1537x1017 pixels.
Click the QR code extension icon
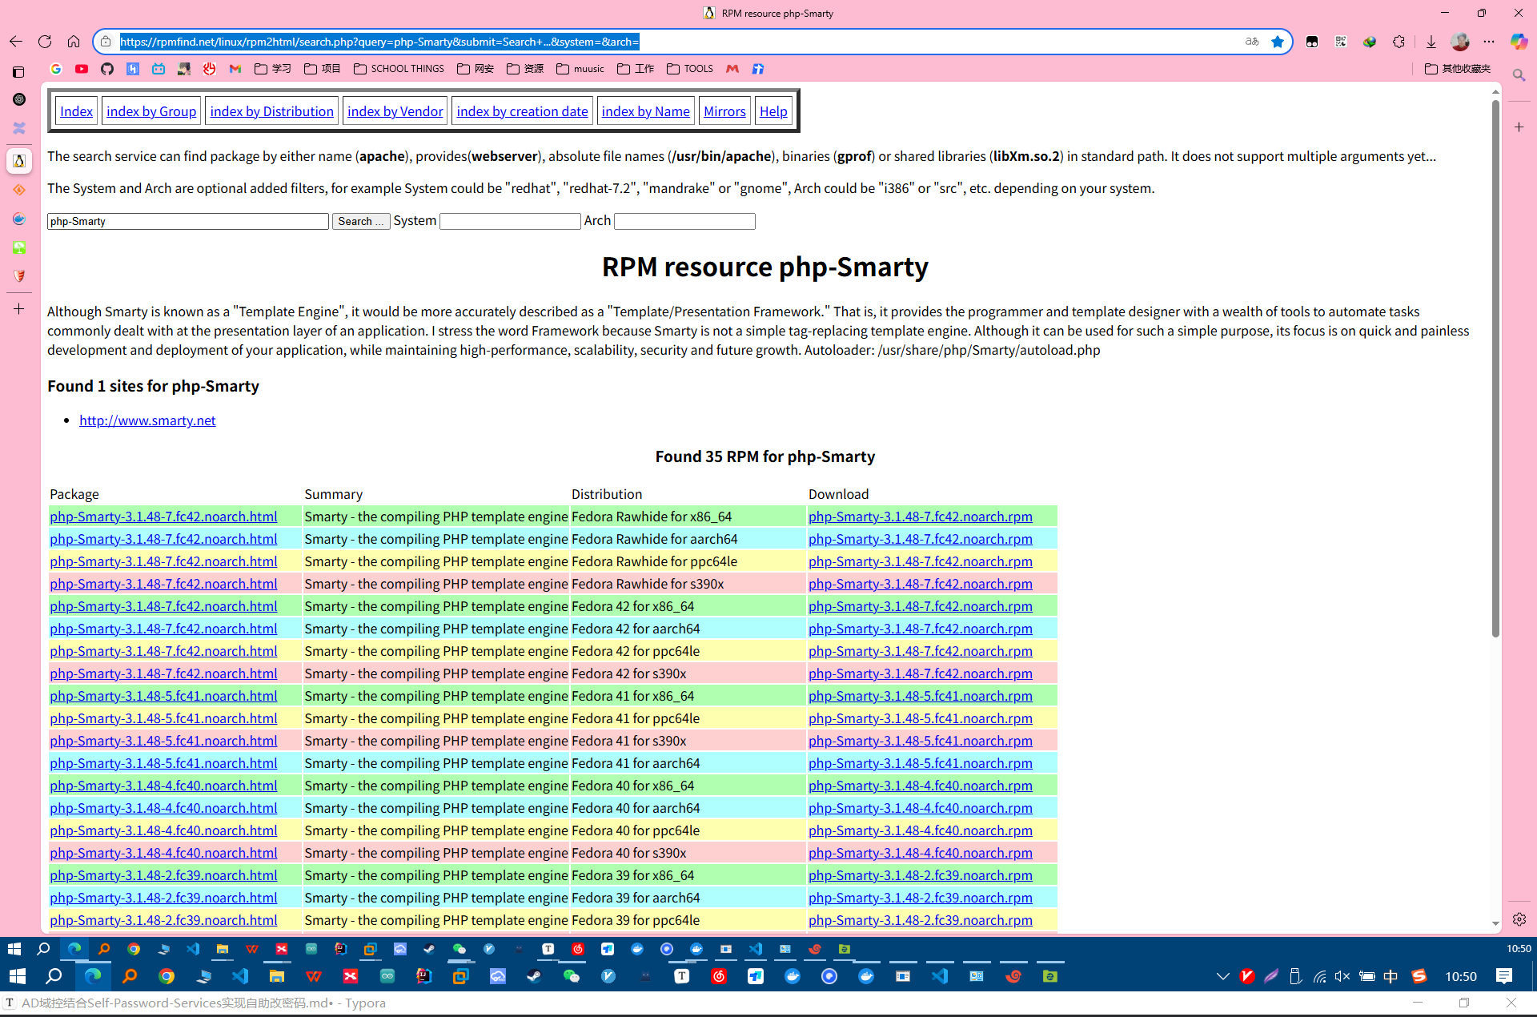(1341, 42)
